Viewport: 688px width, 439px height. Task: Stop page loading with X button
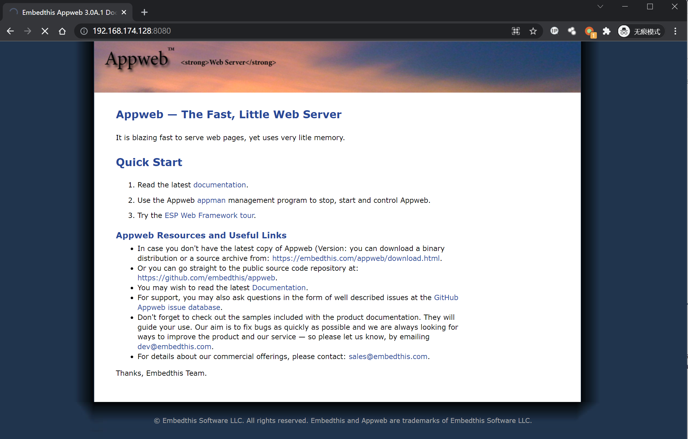(x=45, y=31)
